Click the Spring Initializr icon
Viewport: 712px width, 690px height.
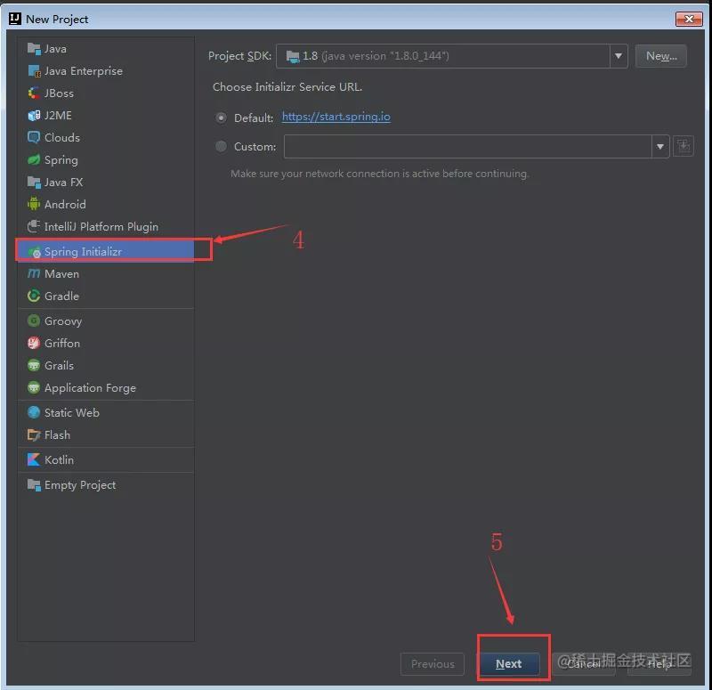(x=35, y=252)
